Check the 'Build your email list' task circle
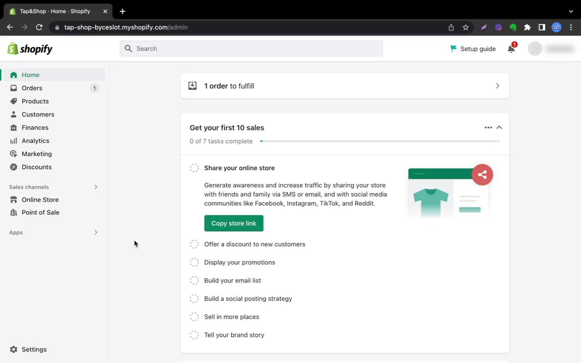 194,280
